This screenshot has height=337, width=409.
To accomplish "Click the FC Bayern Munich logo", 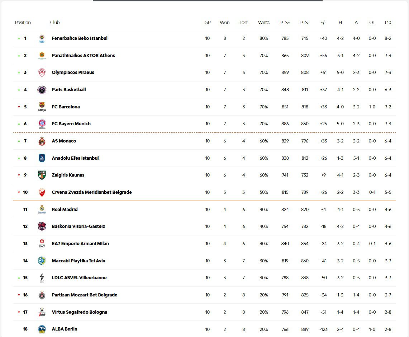I will coord(42,124).
